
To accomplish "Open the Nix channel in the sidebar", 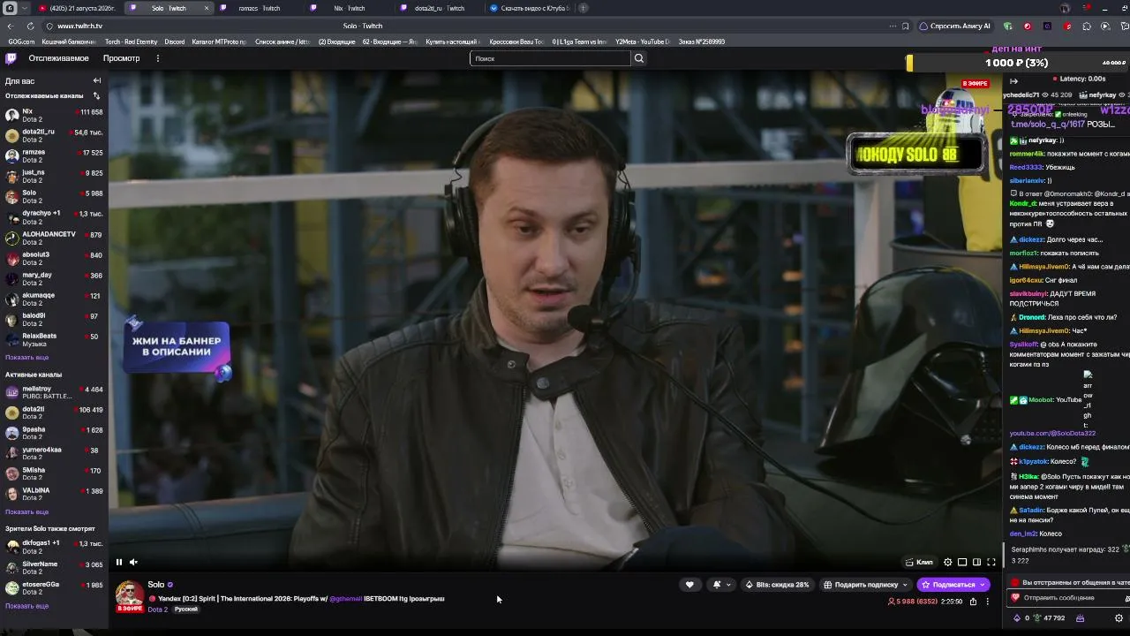I will 54,115.
